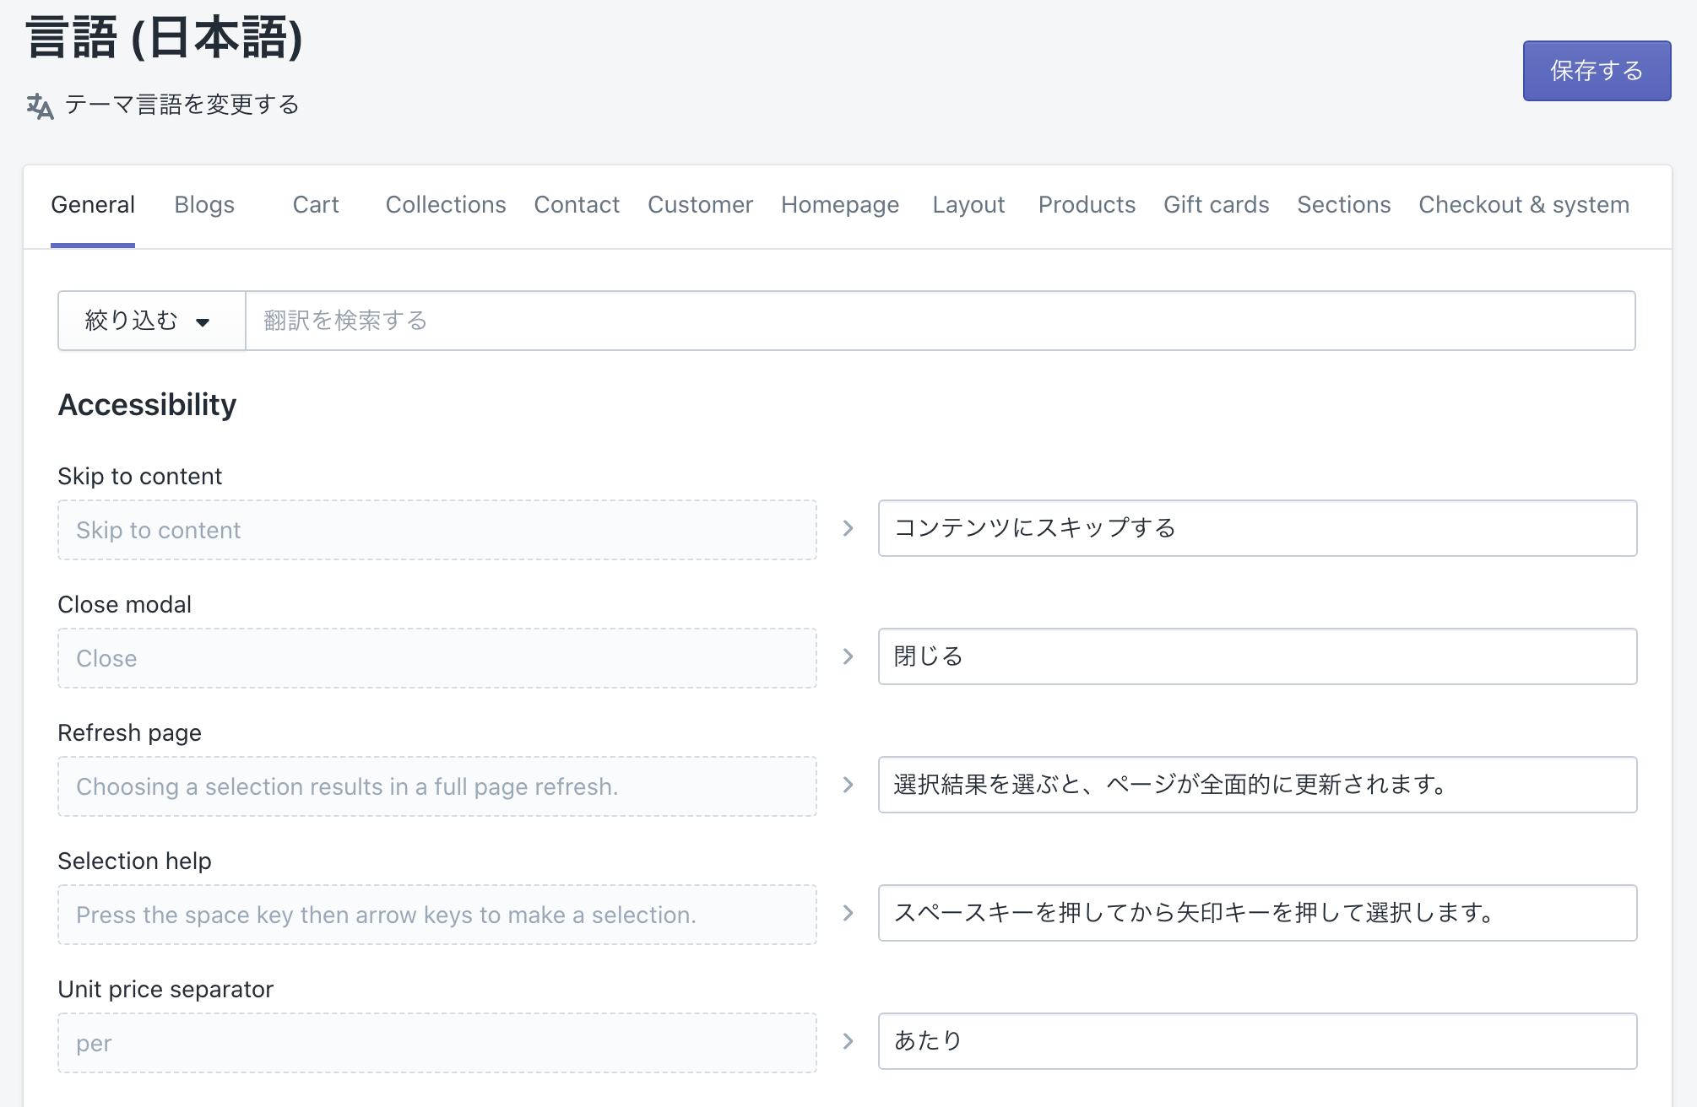Viewport: 1697px width, 1107px height.
Task: Click the translate icon beside テーマ言語を変更する
Action: tap(40, 106)
